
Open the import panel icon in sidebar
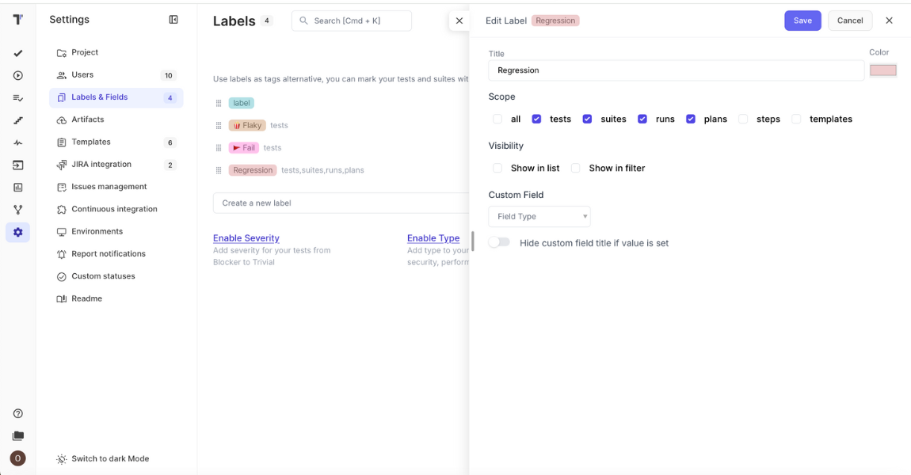[17, 164]
